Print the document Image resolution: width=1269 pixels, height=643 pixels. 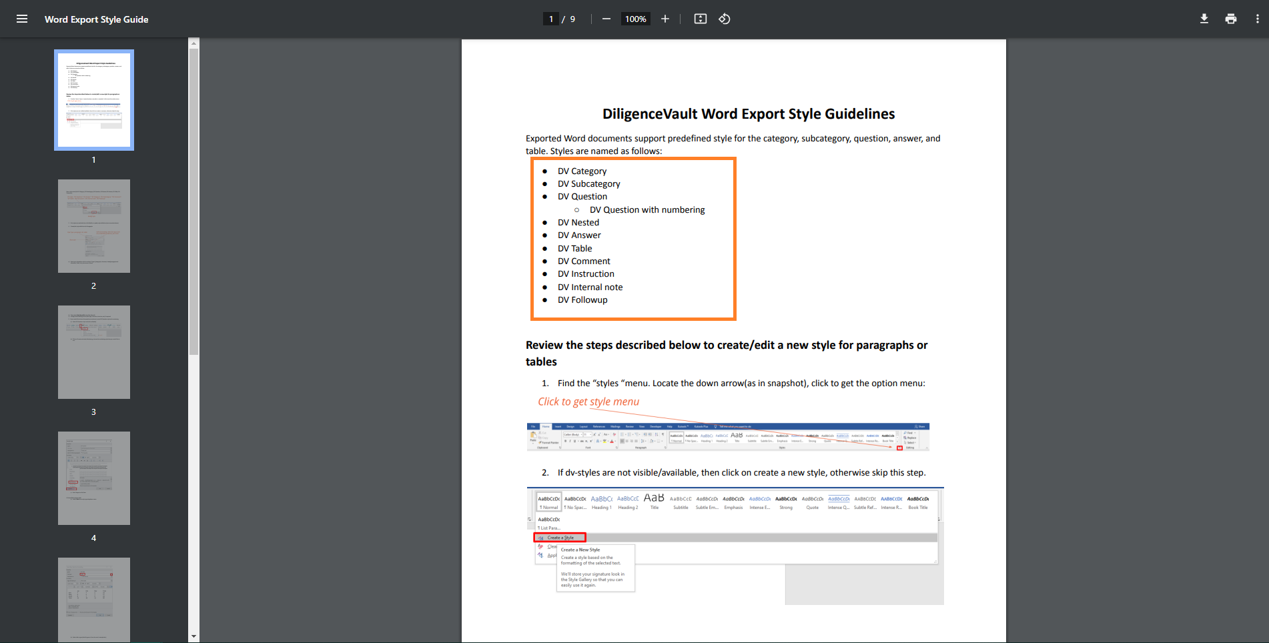pos(1231,19)
